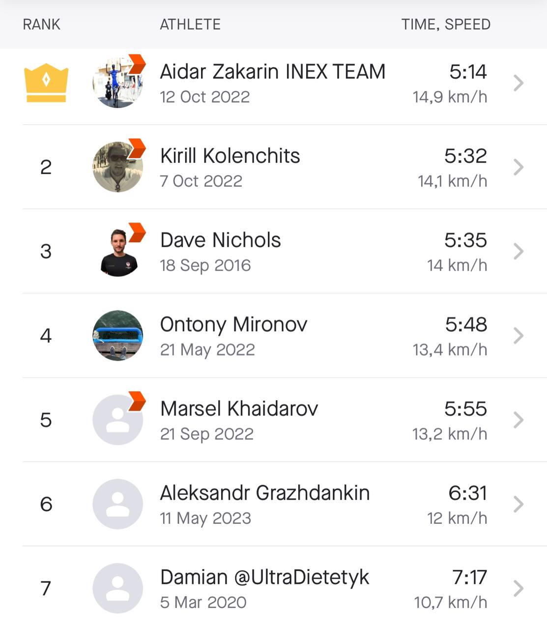Viewport: 547px width, 629px height.
Task: Tap Aleksandr Grazhdankin's default avatar icon
Action: pos(117,504)
